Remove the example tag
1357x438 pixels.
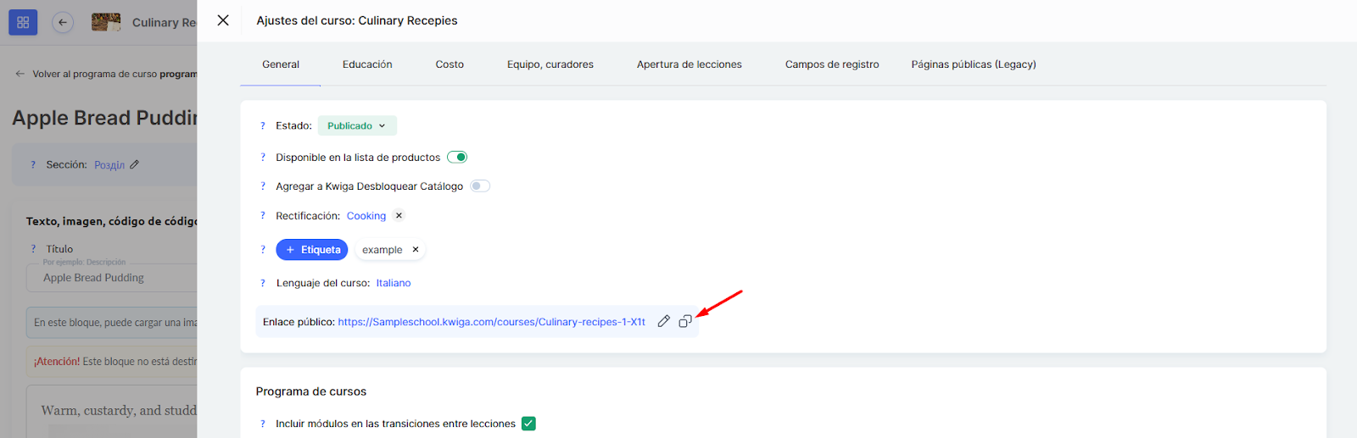point(416,250)
